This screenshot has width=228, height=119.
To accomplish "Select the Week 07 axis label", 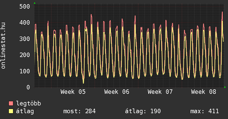I will click(160, 92).
